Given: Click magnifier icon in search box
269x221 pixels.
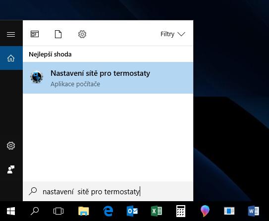Looking at the screenshot, I should (33, 191).
